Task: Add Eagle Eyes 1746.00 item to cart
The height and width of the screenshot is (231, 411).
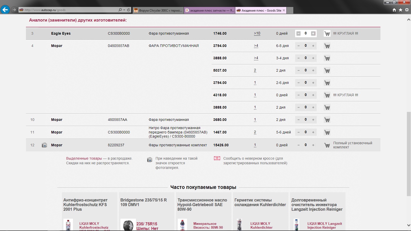Action: pyautogui.click(x=327, y=34)
